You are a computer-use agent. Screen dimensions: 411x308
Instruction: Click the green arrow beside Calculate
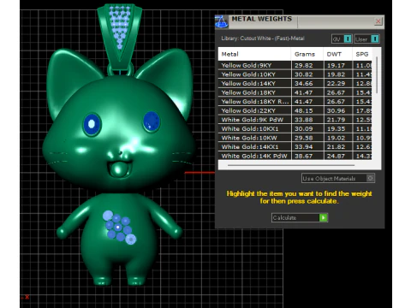323,218
